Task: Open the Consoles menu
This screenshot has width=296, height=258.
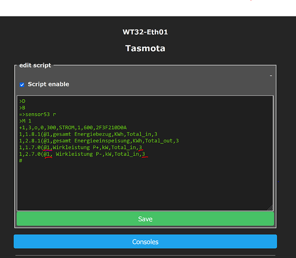Action: click(x=145, y=241)
